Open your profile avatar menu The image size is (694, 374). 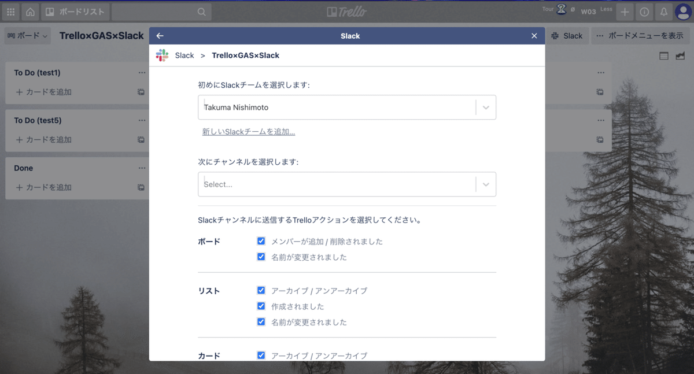pyautogui.click(x=684, y=12)
